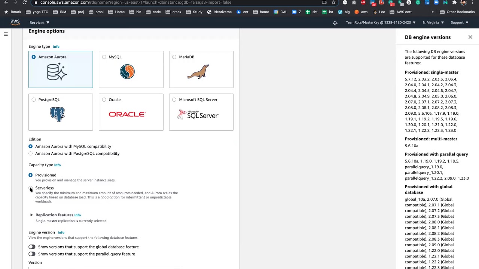Screen dimensions: 479x269
Task: Choose Aurora with PostgreSQL compatibility edition
Action: click(31, 154)
